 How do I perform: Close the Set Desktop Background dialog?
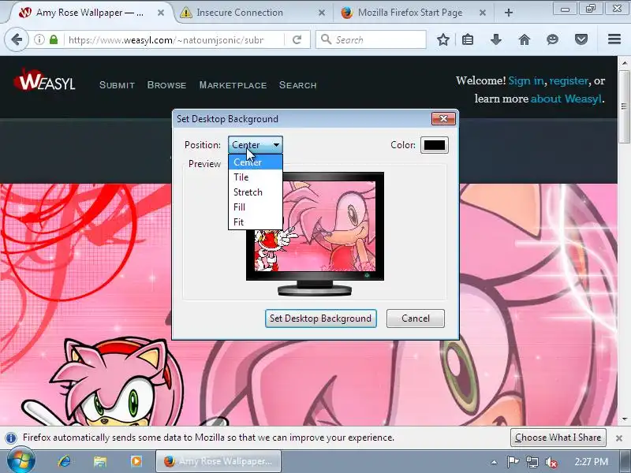[443, 119]
